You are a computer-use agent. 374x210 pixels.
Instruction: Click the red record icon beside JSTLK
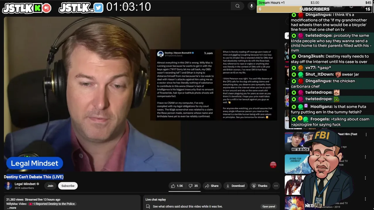46,8
